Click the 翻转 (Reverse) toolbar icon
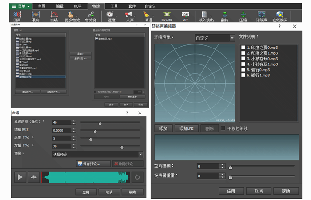The width and height of the screenshot is (311, 200). pos(225,16)
